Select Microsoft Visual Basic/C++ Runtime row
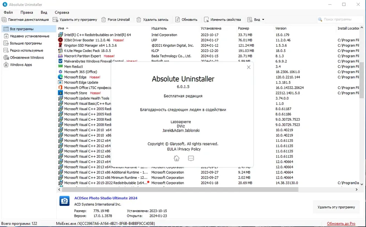366x227 pixels. (87, 104)
